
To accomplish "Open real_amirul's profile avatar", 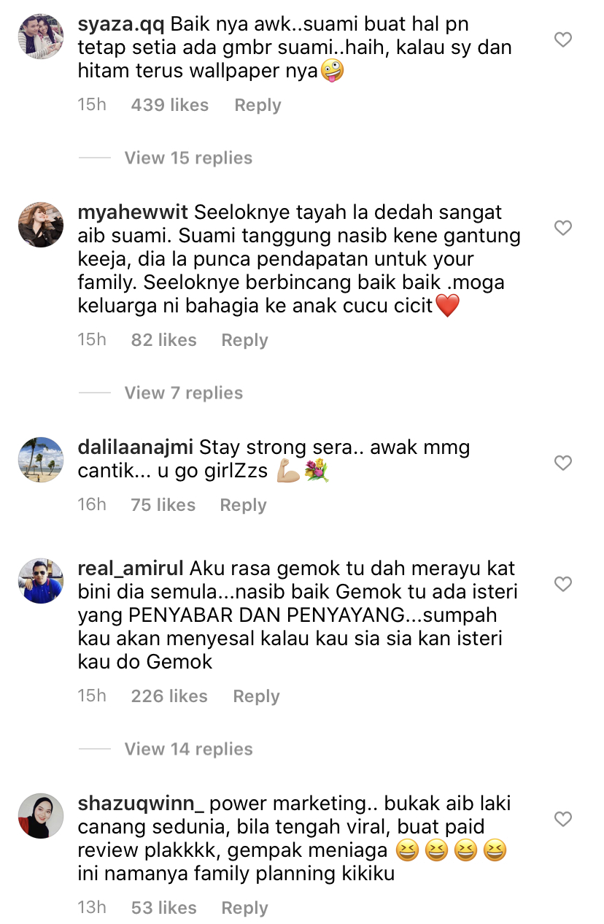I will tap(41, 580).
